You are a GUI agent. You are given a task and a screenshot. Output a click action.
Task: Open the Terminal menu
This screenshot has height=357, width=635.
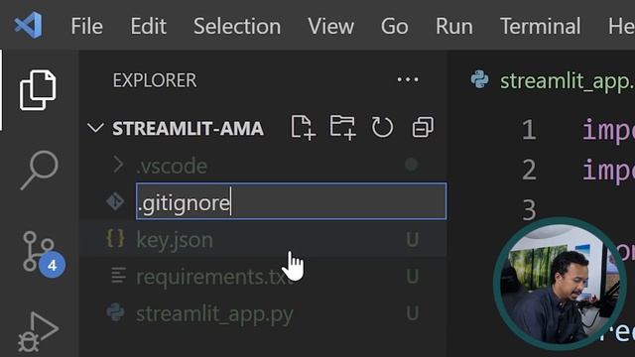coord(540,27)
